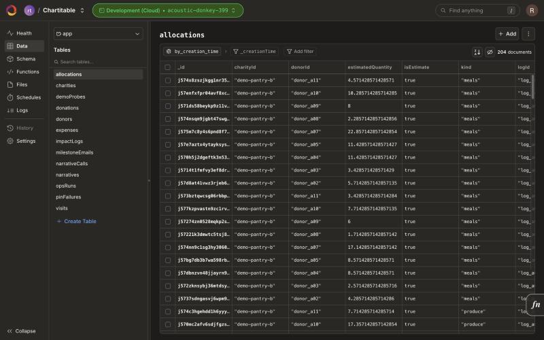Click the sort order icon

477,52
